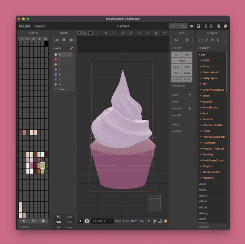
Task: Click the Cut button
Action: point(187,67)
